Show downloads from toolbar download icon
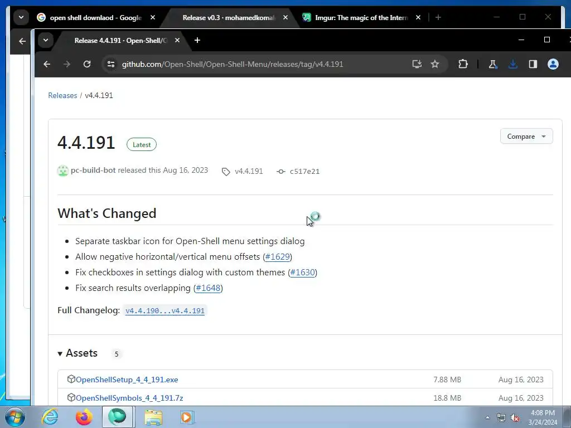 pos(513,64)
